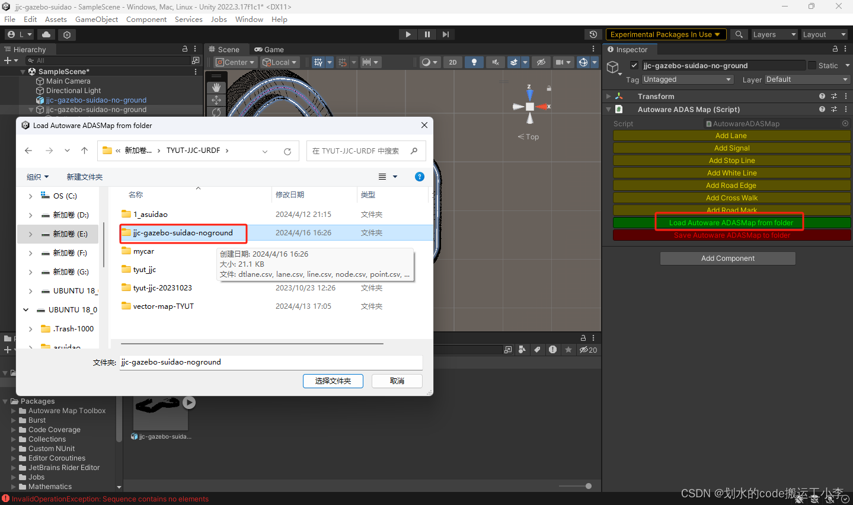Toggle the scene lighting button in Scene toolbar
This screenshot has width=853, height=505.
[474, 62]
